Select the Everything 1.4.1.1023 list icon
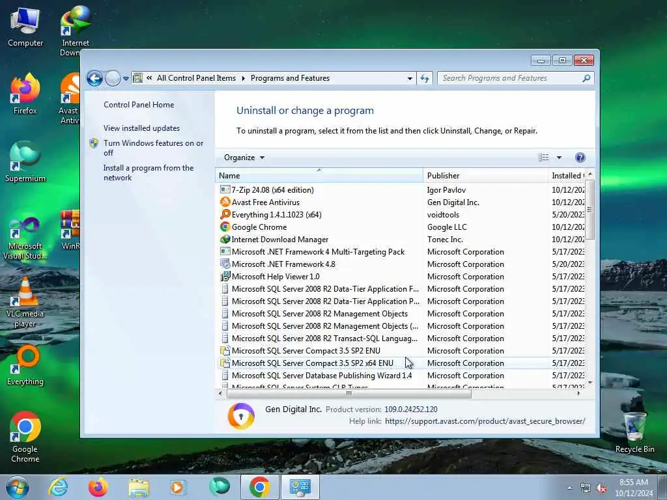Viewport: 667px width, 500px height. click(x=225, y=214)
